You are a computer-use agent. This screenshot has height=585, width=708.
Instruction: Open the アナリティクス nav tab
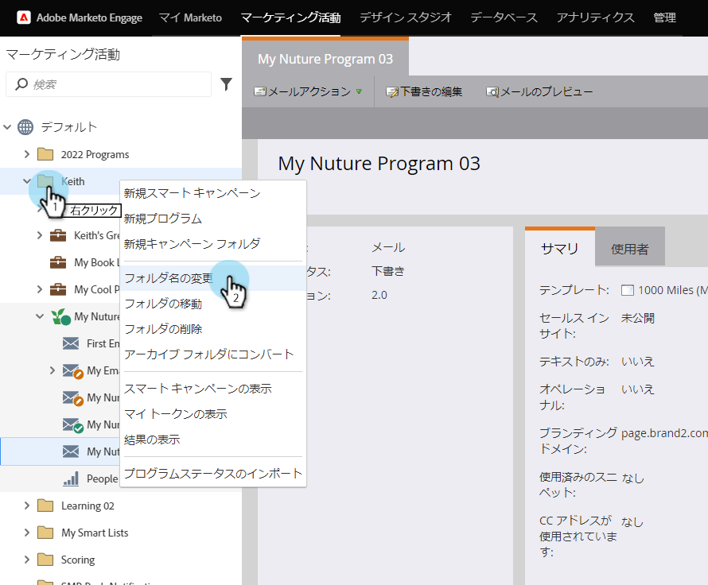coord(595,17)
